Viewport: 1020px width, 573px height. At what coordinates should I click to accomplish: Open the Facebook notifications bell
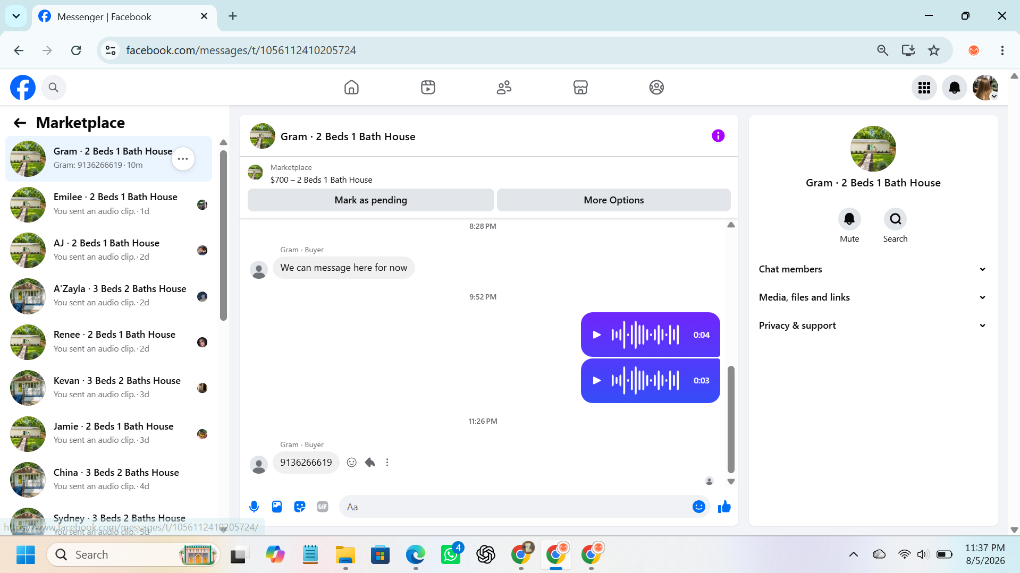[955, 88]
